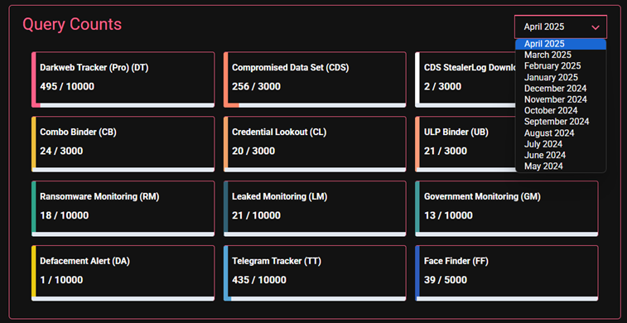This screenshot has height=323, width=627.
Task: Pick May 2024 at list bottom
Action: click(x=561, y=166)
